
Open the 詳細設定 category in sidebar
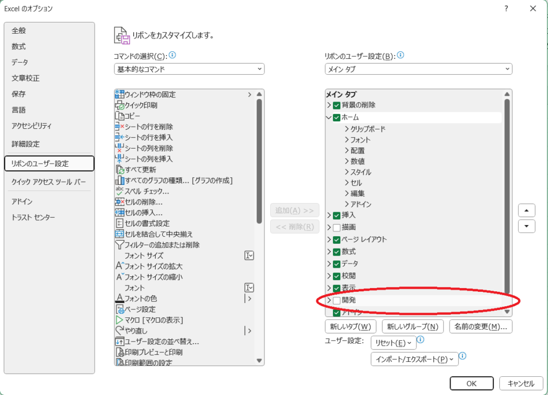click(26, 144)
